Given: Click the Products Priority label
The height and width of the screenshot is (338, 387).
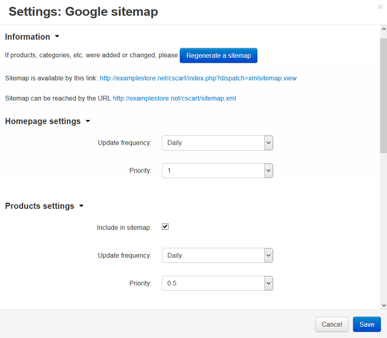Looking at the screenshot, I should pyautogui.click(x=140, y=283).
